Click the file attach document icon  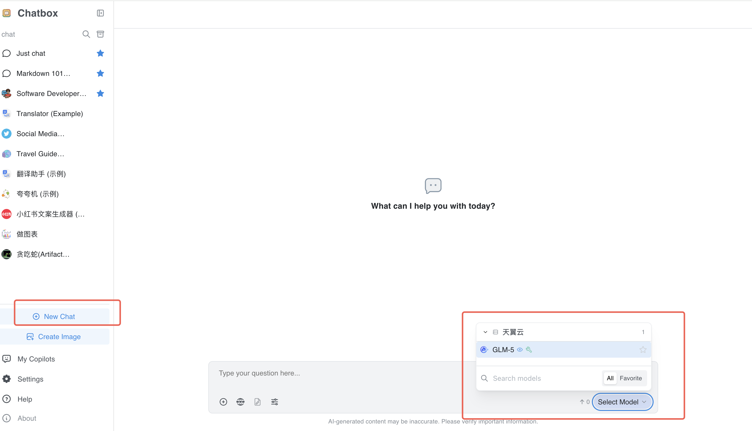pyautogui.click(x=257, y=402)
